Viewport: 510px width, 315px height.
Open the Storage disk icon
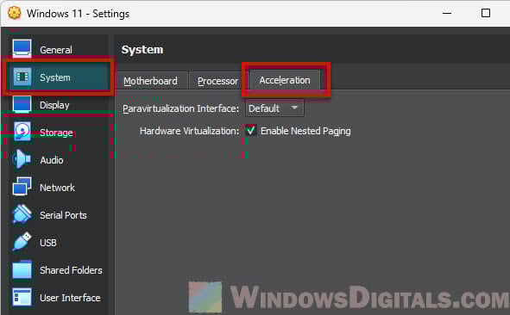click(x=22, y=132)
